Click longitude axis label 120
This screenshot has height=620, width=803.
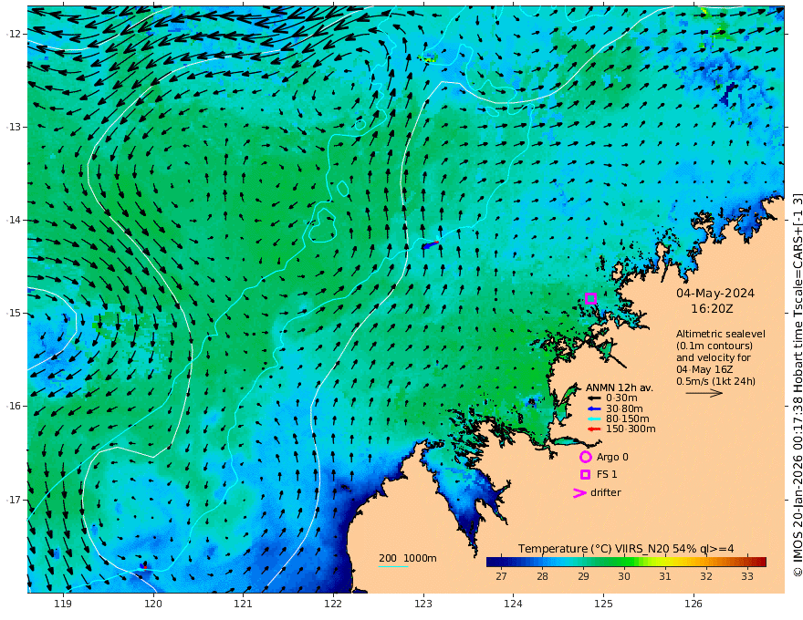tap(153, 604)
